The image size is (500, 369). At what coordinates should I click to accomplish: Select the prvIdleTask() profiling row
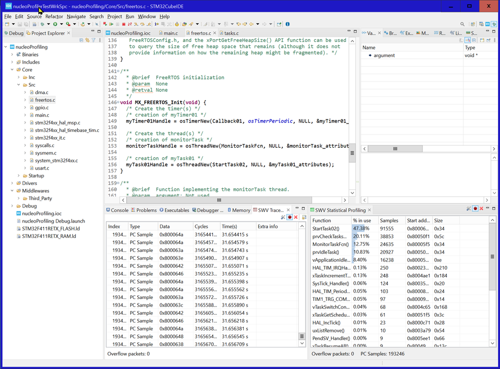(x=399, y=252)
